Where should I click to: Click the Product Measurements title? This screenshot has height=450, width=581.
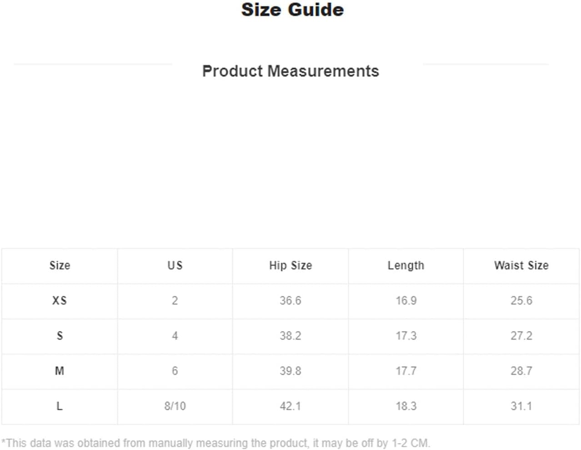tap(290, 71)
